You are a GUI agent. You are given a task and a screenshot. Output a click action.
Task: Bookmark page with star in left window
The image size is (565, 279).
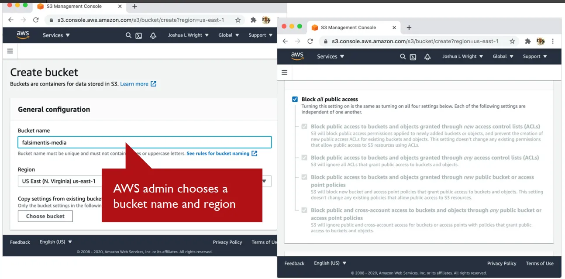[238, 20]
